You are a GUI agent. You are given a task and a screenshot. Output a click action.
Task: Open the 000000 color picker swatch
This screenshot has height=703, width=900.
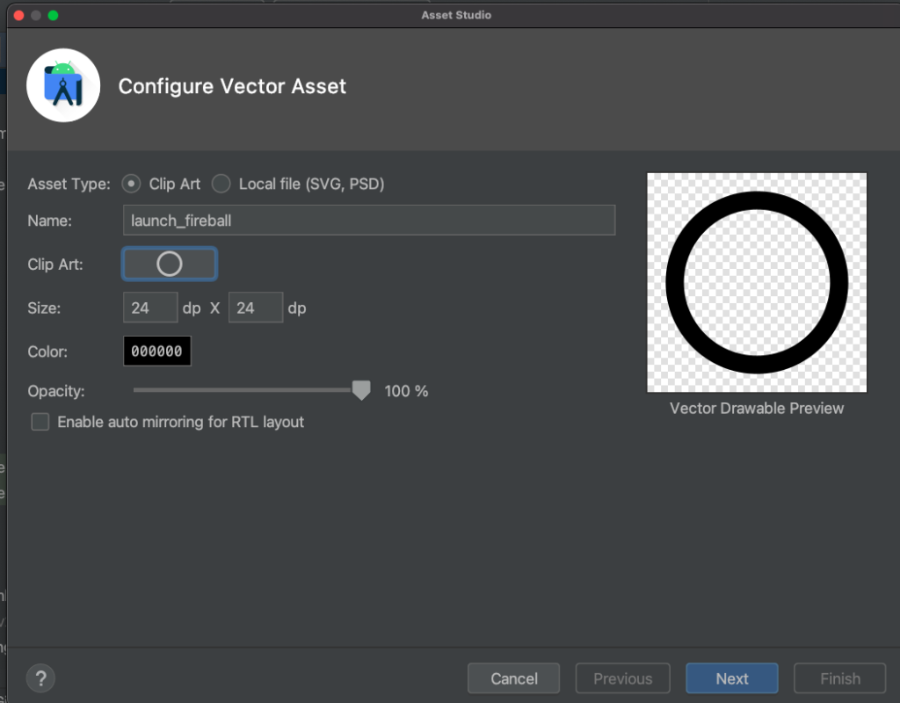(x=156, y=351)
